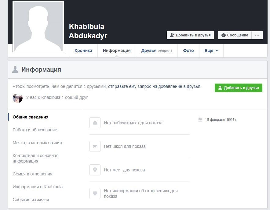
Task: Switch to the Хроника tab
Action: click(x=83, y=51)
